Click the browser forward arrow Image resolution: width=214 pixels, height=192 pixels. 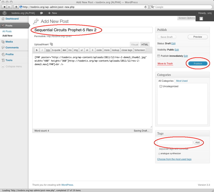click(9, 7)
